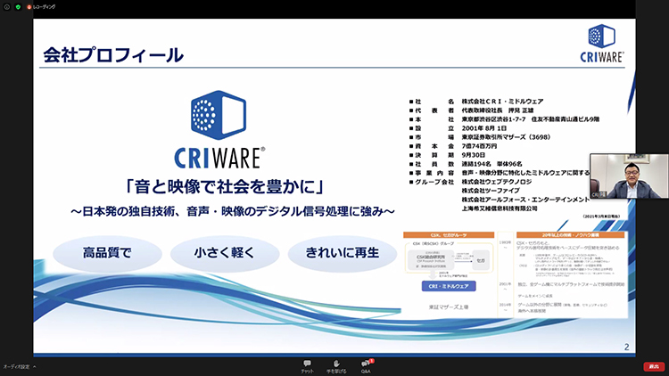The height and width of the screenshot is (376, 669).
Task: Click company name 株式会社CRI・ミドルウェア
Action: [x=502, y=102]
